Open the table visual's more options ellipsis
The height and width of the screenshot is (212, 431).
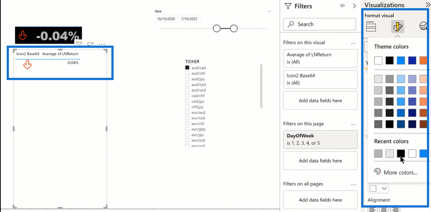(x=102, y=44)
